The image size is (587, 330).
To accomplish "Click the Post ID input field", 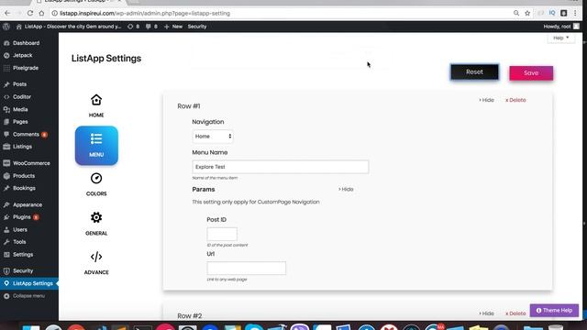I will pyautogui.click(x=222, y=235).
